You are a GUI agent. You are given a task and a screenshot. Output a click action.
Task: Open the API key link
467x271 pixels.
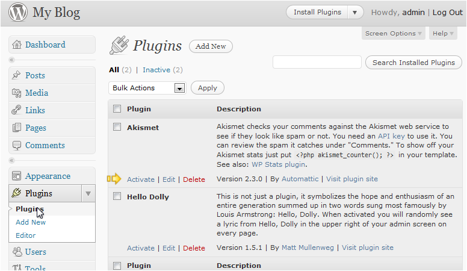(x=391, y=136)
